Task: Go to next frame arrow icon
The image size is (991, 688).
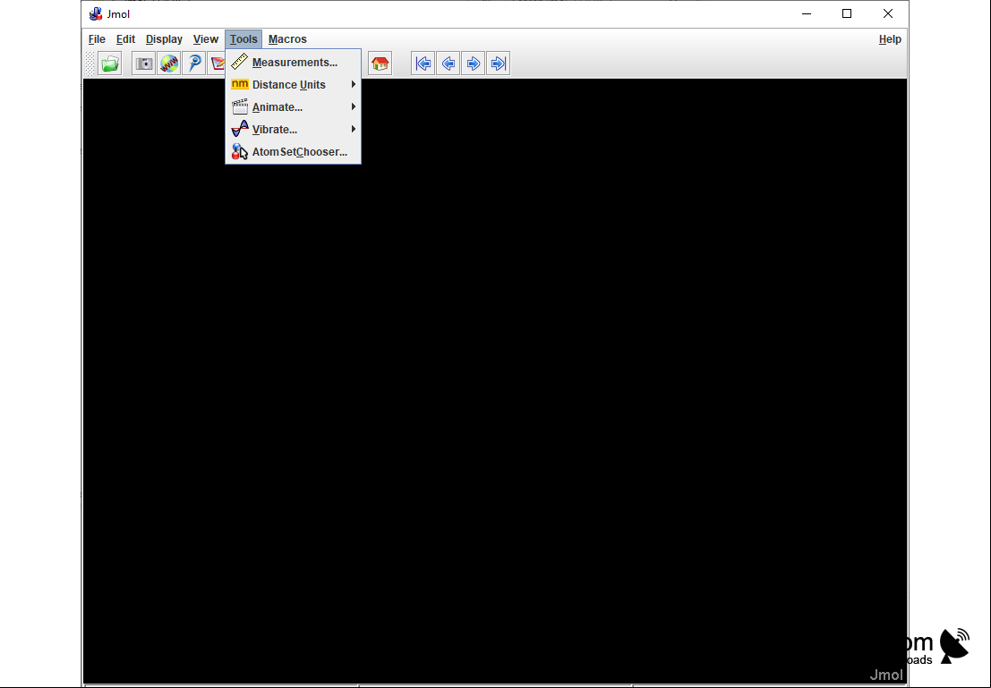Action: (474, 64)
